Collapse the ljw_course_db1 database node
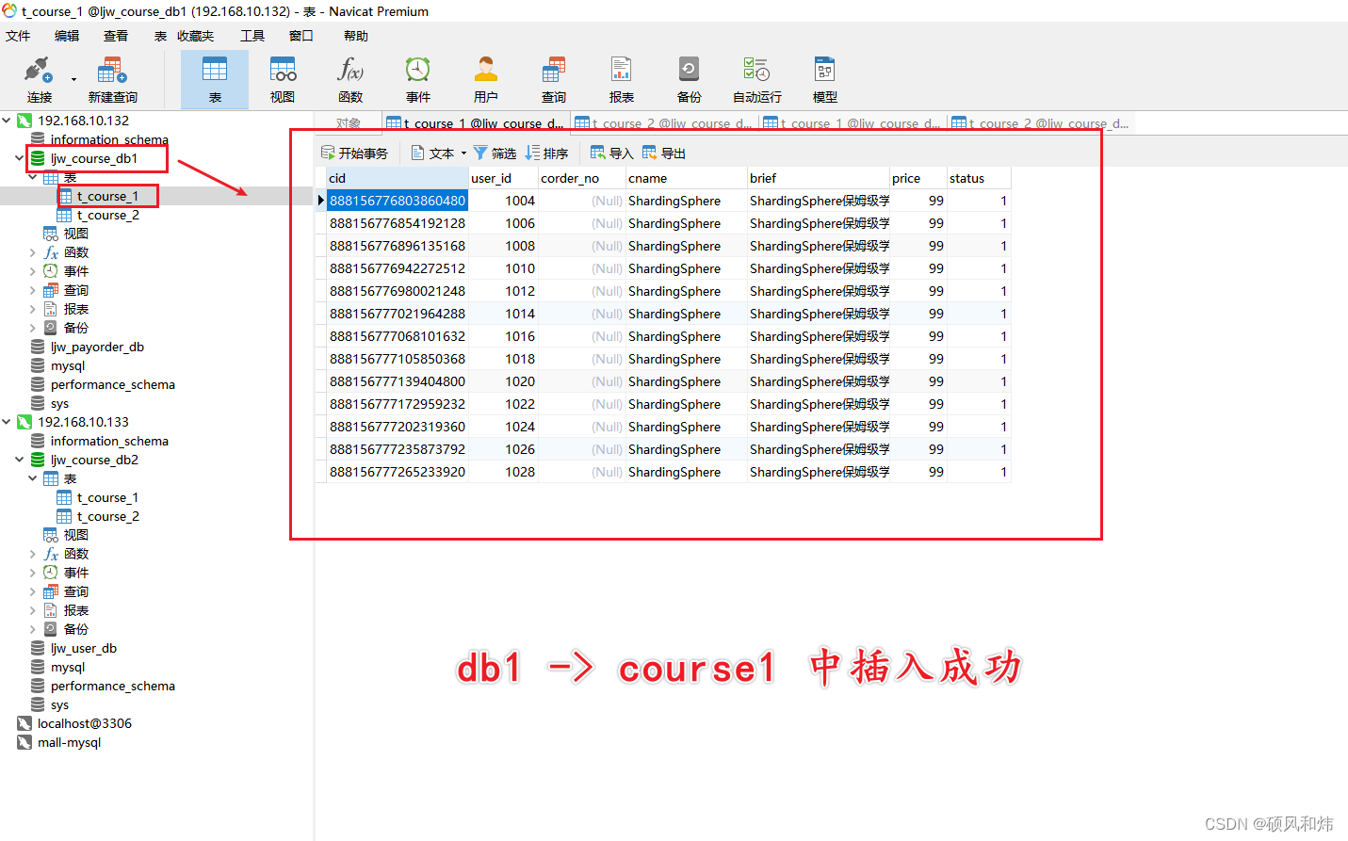Image resolution: width=1348 pixels, height=841 pixels. coord(20,158)
